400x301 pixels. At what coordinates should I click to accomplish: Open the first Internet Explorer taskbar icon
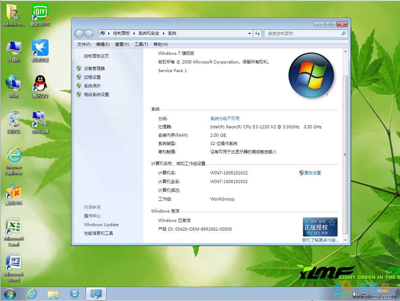click(32, 294)
